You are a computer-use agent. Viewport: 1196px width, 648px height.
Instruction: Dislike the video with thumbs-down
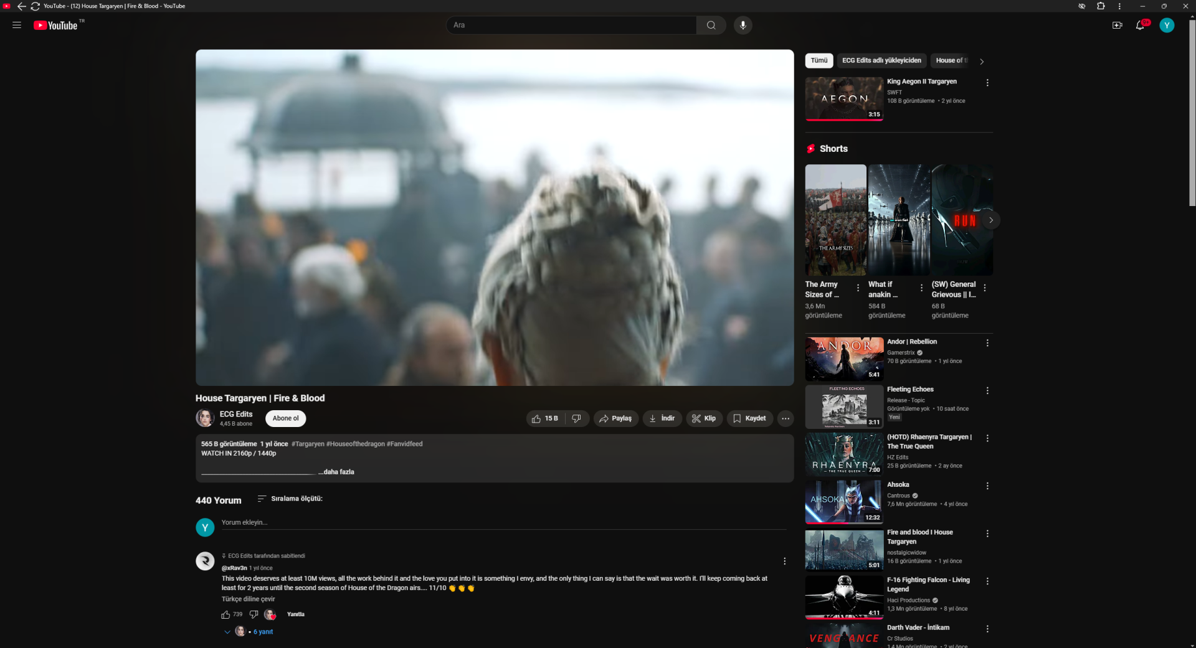click(x=577, y=418)
